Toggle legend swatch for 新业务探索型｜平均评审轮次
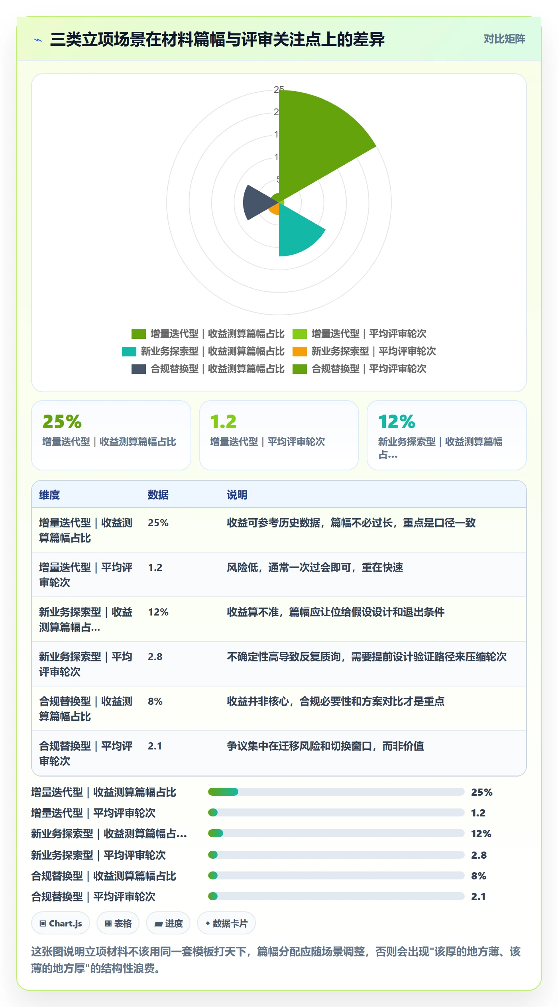Screen dimensions: 558x1007 click(299, 351)
